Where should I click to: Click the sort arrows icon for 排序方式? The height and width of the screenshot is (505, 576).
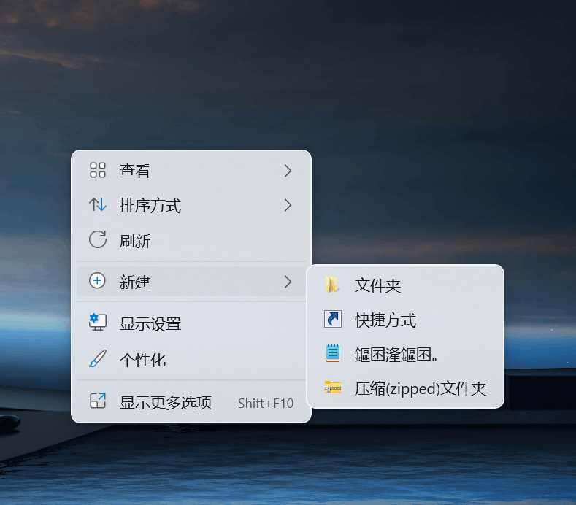coord(98,204)
